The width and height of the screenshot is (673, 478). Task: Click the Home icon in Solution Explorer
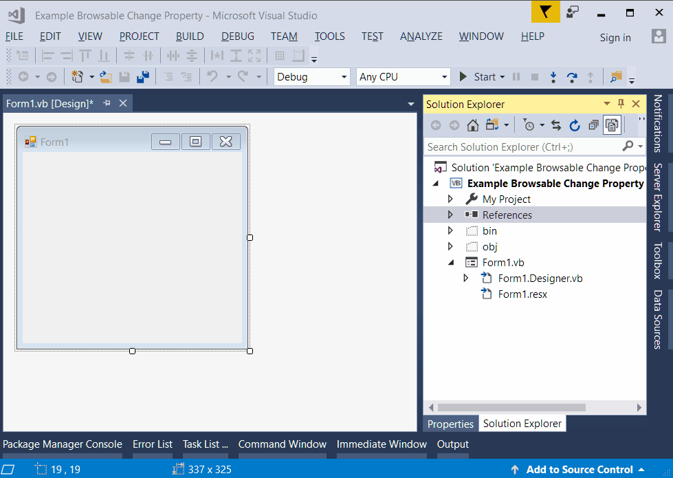pyautogui.click(x=472, y=125)
